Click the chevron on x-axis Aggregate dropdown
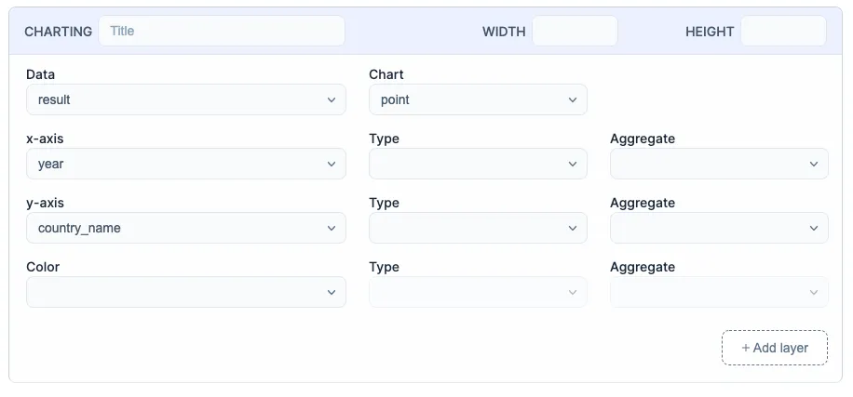 tap(814, 164)
